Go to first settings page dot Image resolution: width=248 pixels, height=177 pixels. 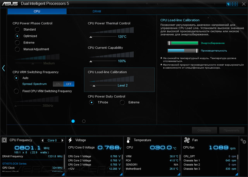[73, 121]
